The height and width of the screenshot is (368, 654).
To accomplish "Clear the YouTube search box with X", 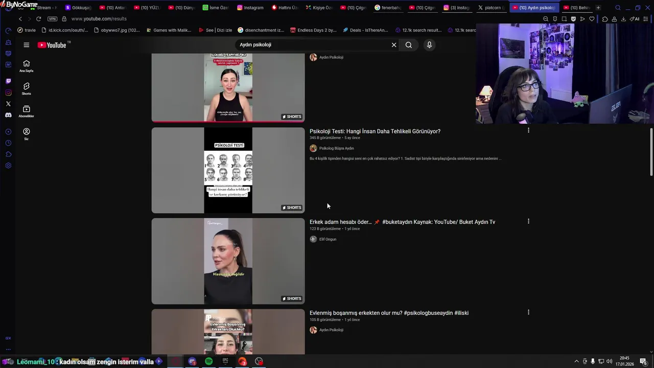I will click(x=394, y=45).
